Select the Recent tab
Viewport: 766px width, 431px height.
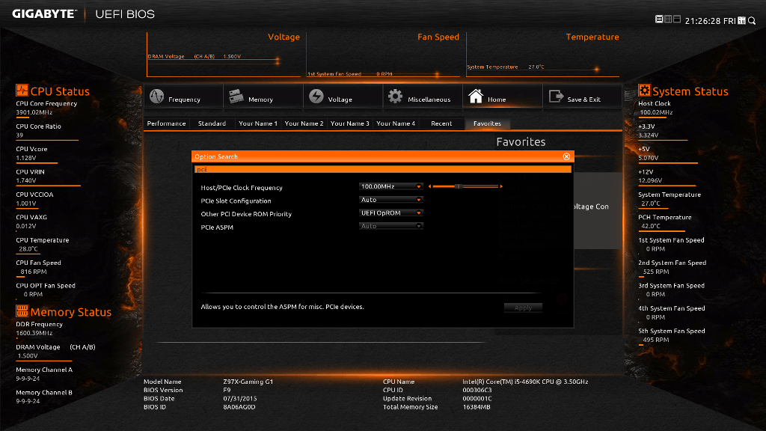[441, 123]
